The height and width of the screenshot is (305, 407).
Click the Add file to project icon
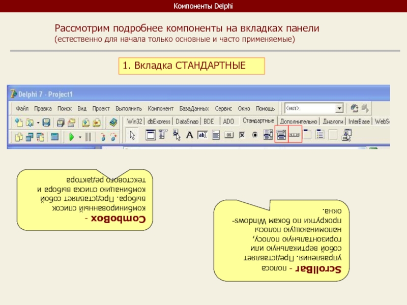(x=85, y=122)
